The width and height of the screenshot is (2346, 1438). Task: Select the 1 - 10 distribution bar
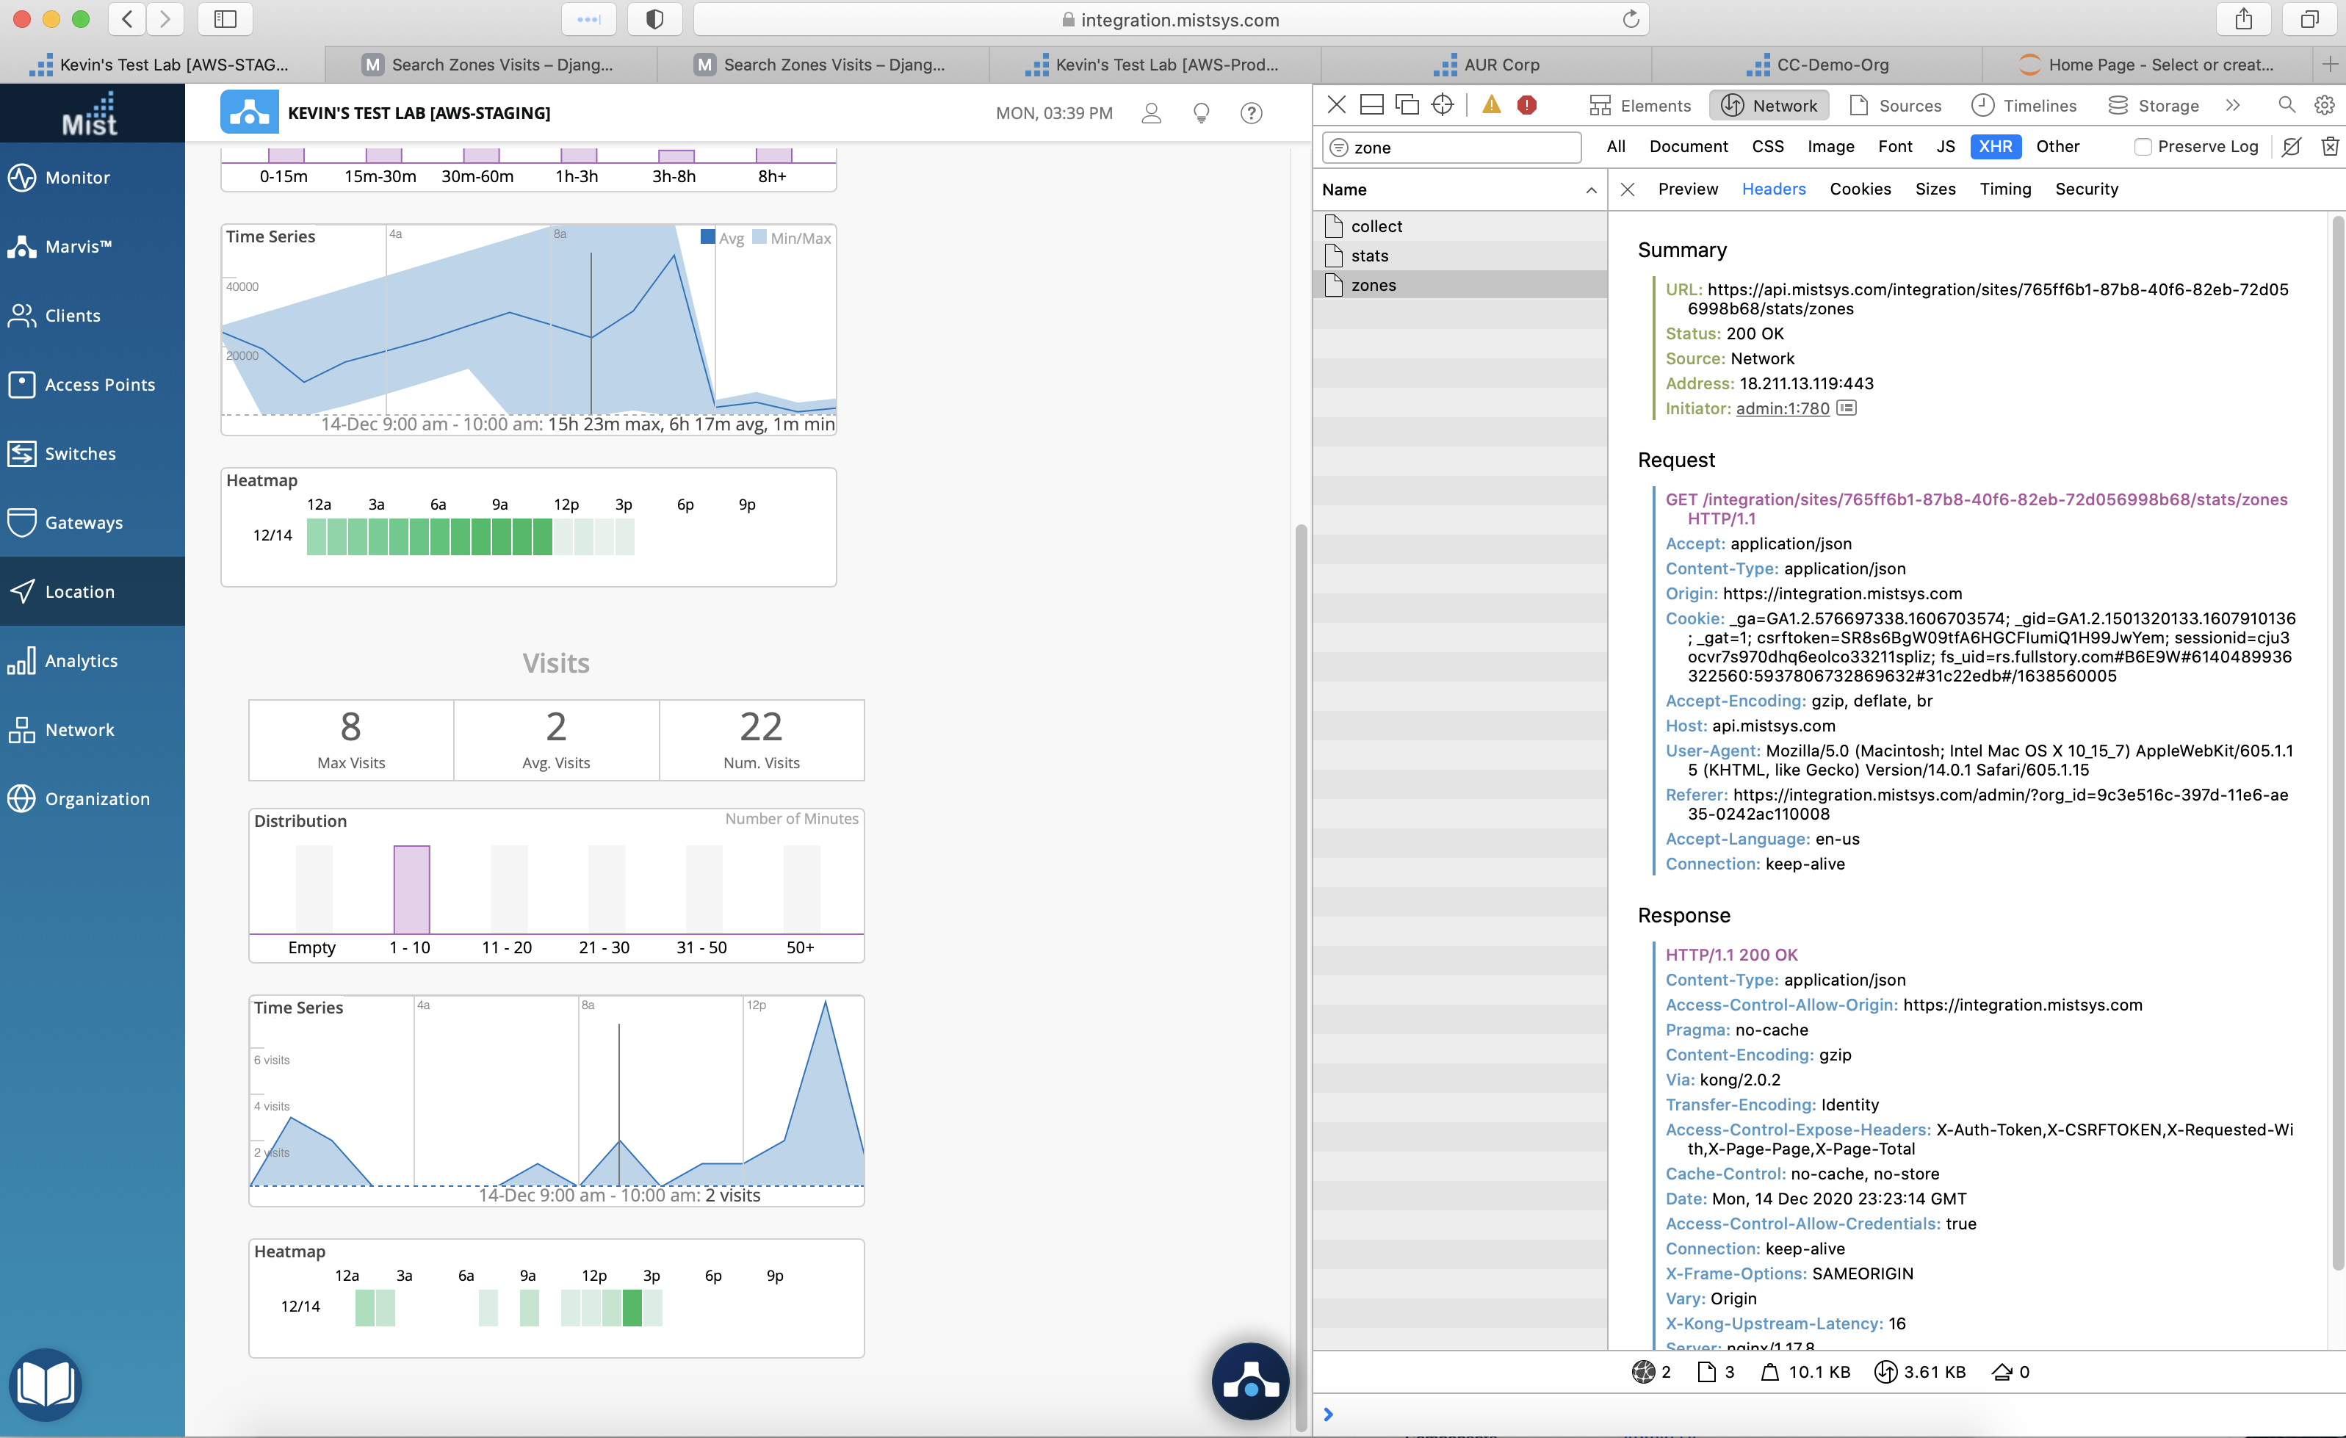[x=411, y=889]
